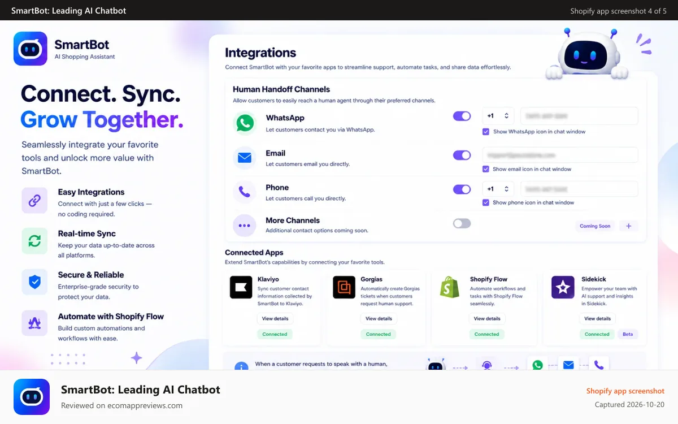Open Phone country code +1 dropdown
Screen dimensions: 678x424
click(498, 189)
